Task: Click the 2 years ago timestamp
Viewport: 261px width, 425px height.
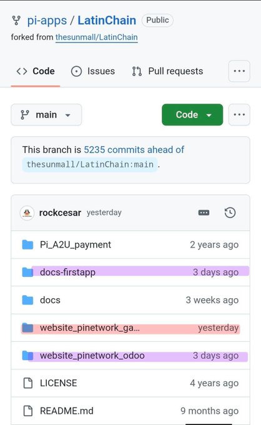Action: coord(214,245)
